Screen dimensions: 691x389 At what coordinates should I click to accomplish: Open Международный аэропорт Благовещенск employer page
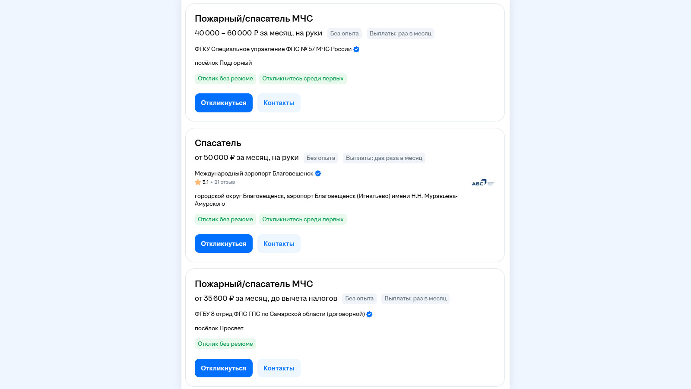254,173
